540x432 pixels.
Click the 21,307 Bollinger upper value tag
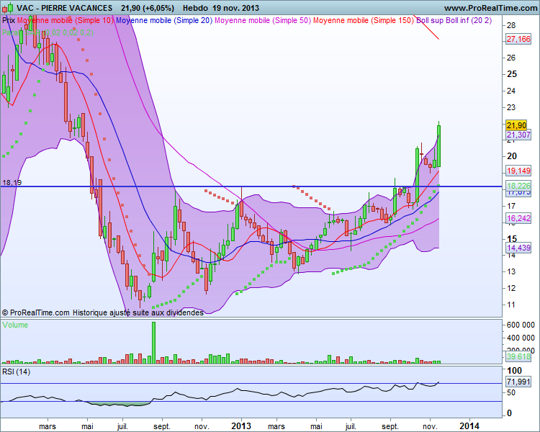(518, 135)
